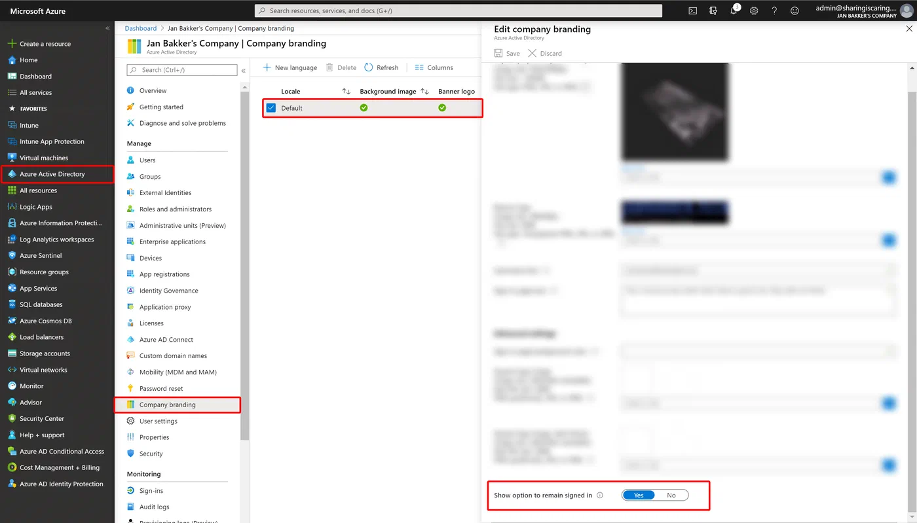The width and height of the screenshot is (917, 523).
Task: Collapse the left portal navigation
Action: click(x=107, y=28)
